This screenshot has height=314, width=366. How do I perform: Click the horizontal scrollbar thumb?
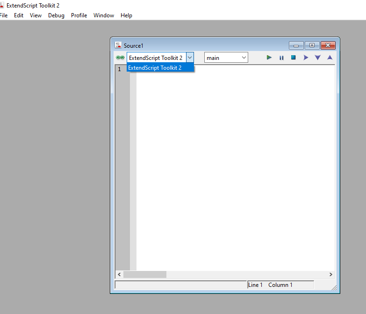pos(145,274)
